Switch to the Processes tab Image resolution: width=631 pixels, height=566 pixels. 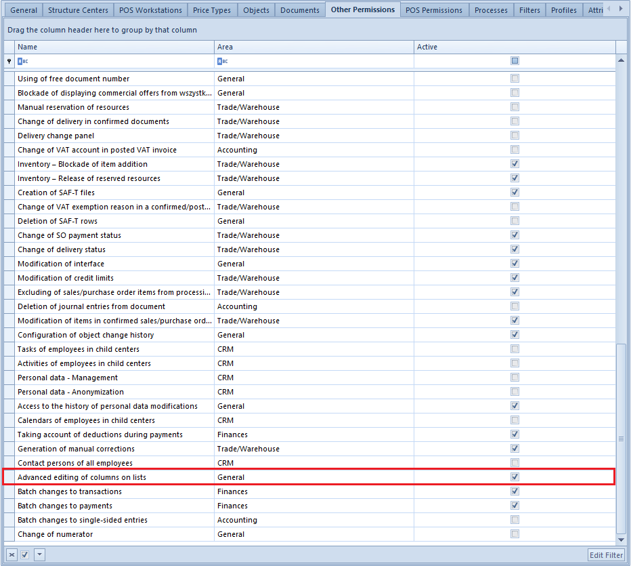click(x=491, y=10)
